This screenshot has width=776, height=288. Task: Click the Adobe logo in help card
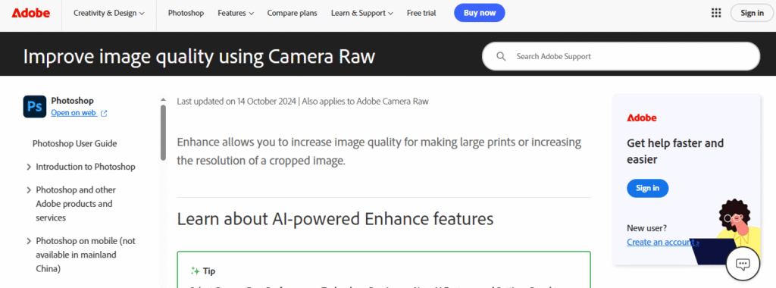(x=641, y=117)
